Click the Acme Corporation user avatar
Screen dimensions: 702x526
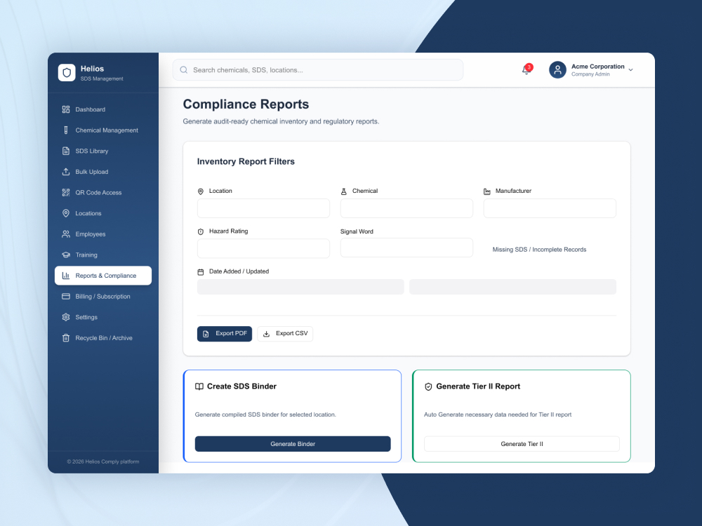tap(557, 69)
